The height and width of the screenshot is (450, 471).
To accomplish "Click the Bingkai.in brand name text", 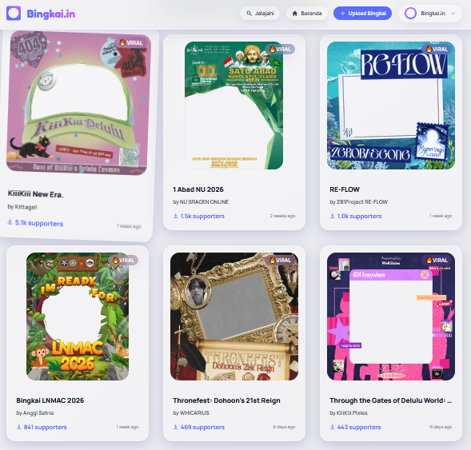I will tap(51, 14).
